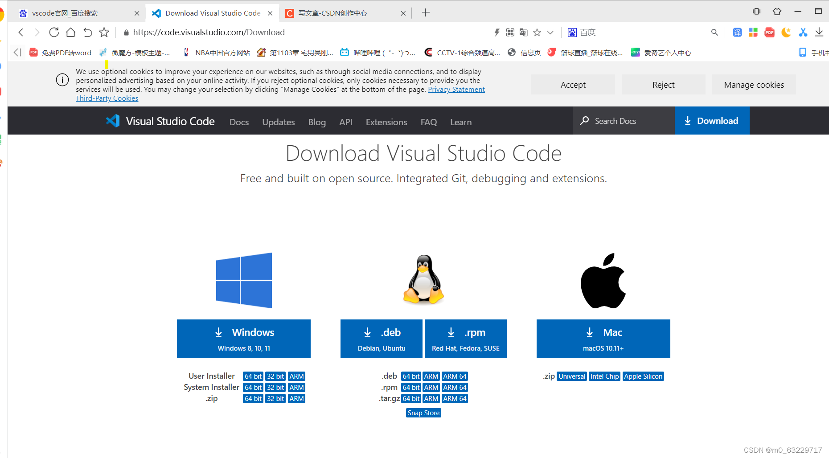Download the .rpm package for Red Hat
This screenshot has width=829, height=458.
coord(466,339)
